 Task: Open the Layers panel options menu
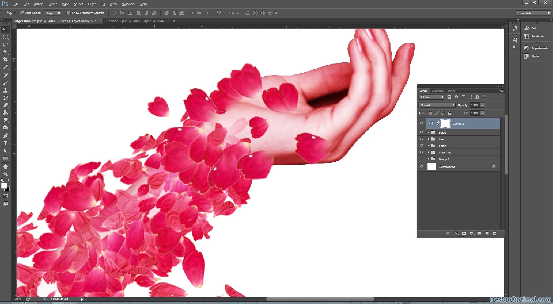(x=501, y=91)
